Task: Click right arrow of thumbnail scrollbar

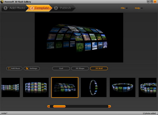Action: (110, 106)
